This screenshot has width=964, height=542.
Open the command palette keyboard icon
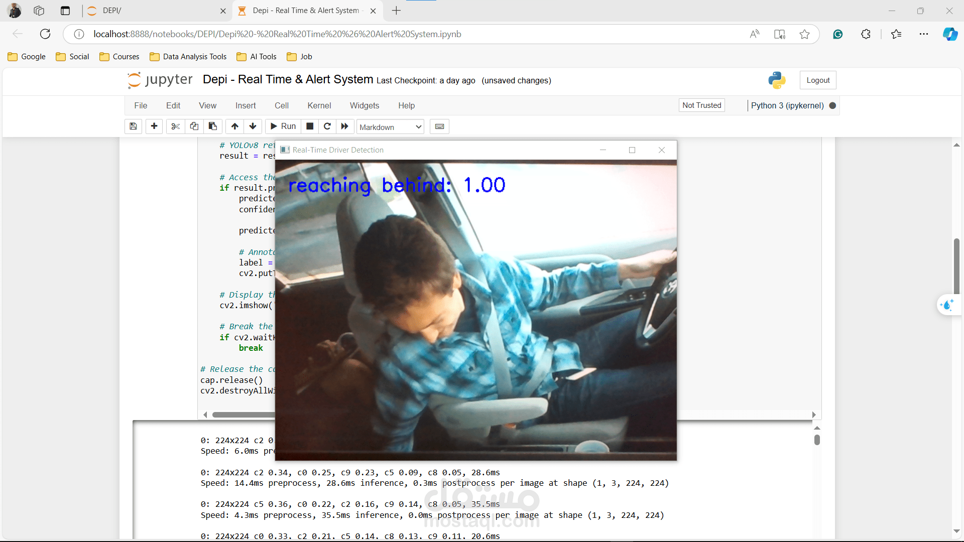point(440,126)
